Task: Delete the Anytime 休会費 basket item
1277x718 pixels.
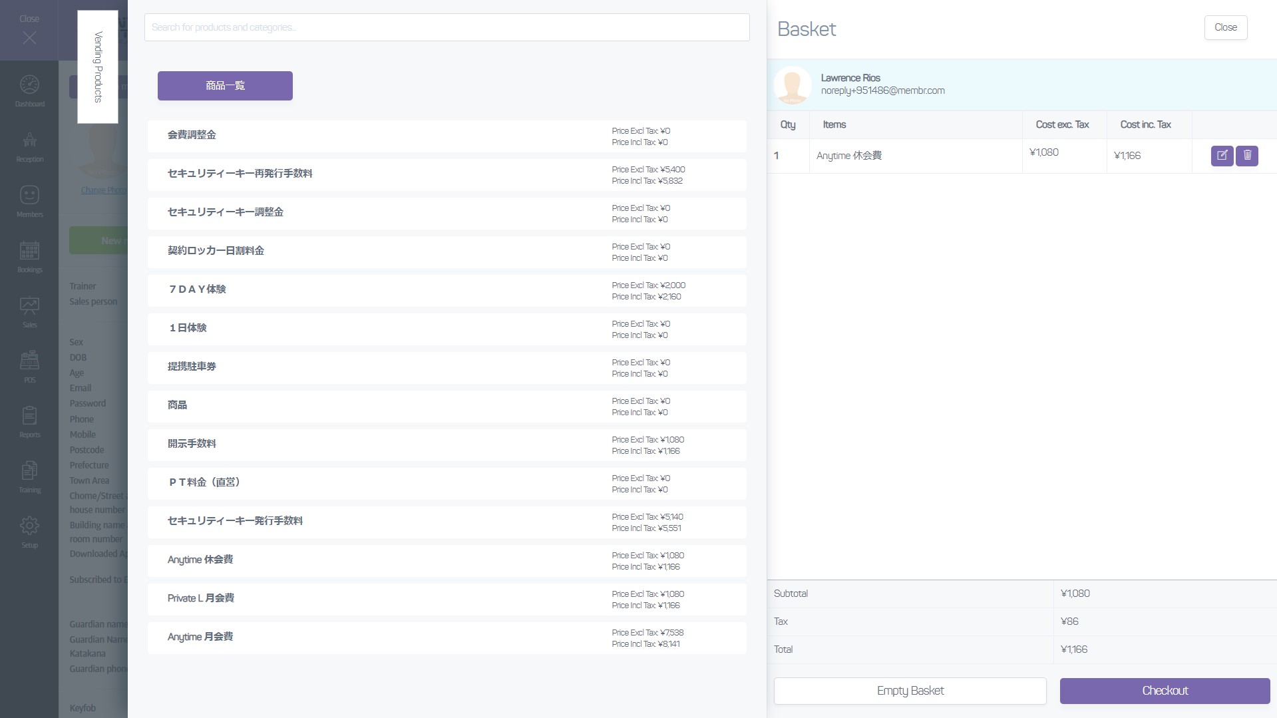Action: coord(1247,156)
